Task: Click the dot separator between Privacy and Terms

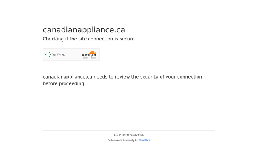Action: coord(90,57)
